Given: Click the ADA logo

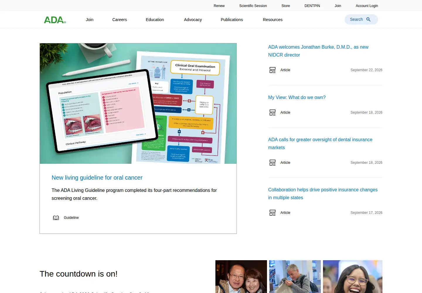Looking at the screenshot, I should [55, 20].
